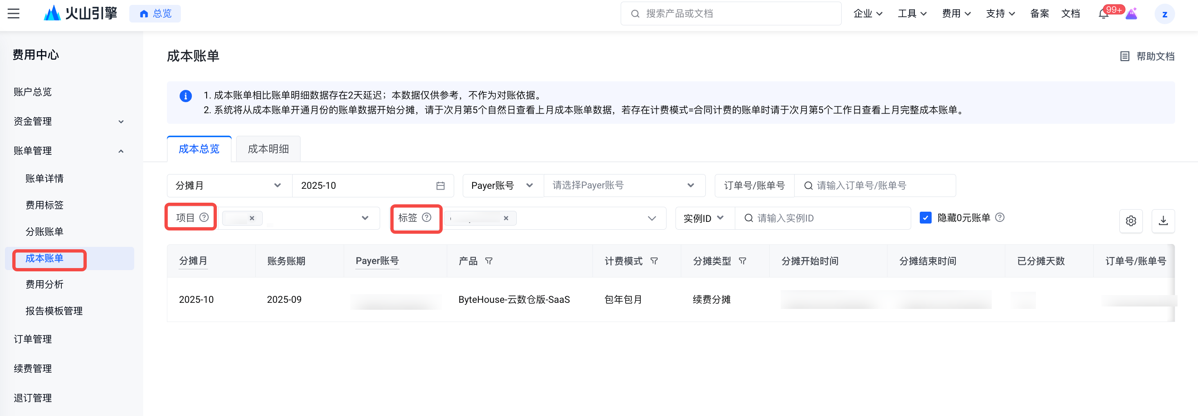Open the notification bell
Image resolution: width=1198 pixels, height=416 pixels.
(1103, 13)
